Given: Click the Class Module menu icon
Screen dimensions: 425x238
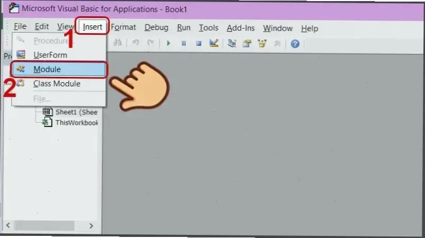Looking at the screenshot, I should click(21, 83).
